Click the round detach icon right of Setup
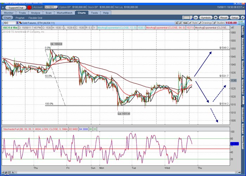246x176 pixels. coord(243,18)
